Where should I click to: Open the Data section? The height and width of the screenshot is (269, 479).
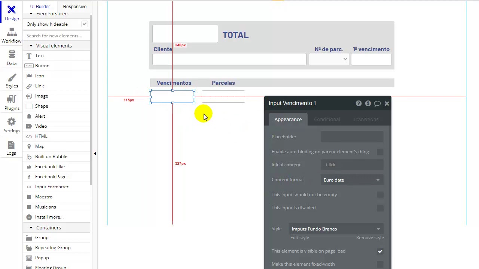[x=12, y=58]
